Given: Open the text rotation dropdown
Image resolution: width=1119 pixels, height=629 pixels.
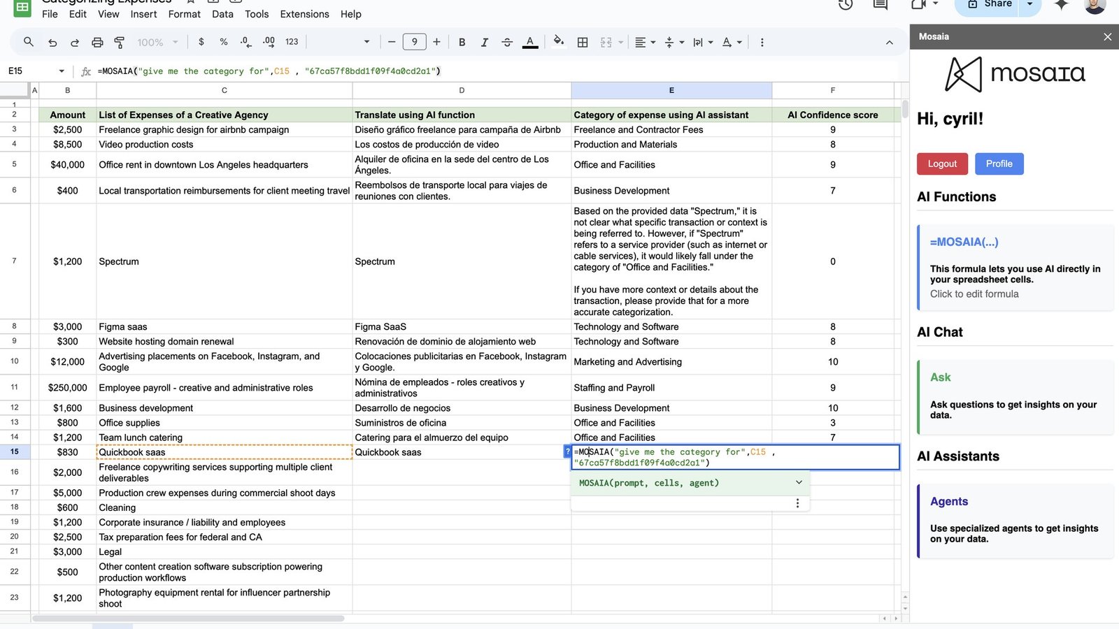Looking at the screenshot, I should [x=732, y=42].
